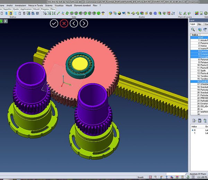Select layer row 12 Spalle

[199, 71]
